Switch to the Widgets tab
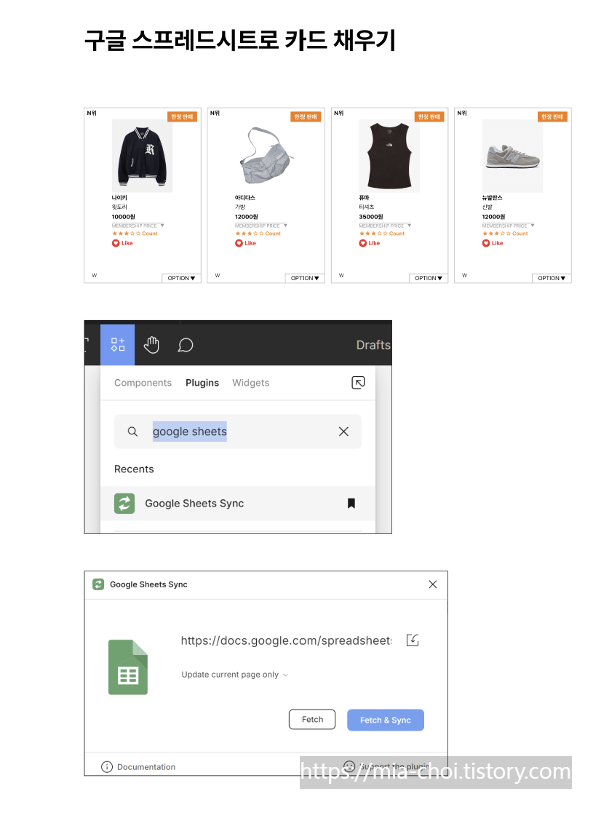This screenshot has width=601, height=818. coord(250,382)
